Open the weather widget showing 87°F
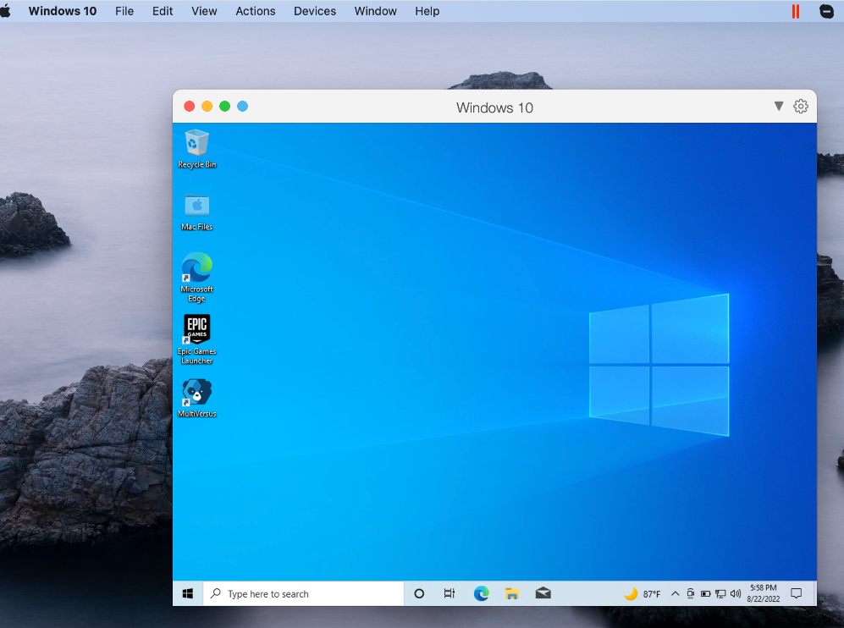The height and width of the screenshot is (628, 844). coord(643,594)
